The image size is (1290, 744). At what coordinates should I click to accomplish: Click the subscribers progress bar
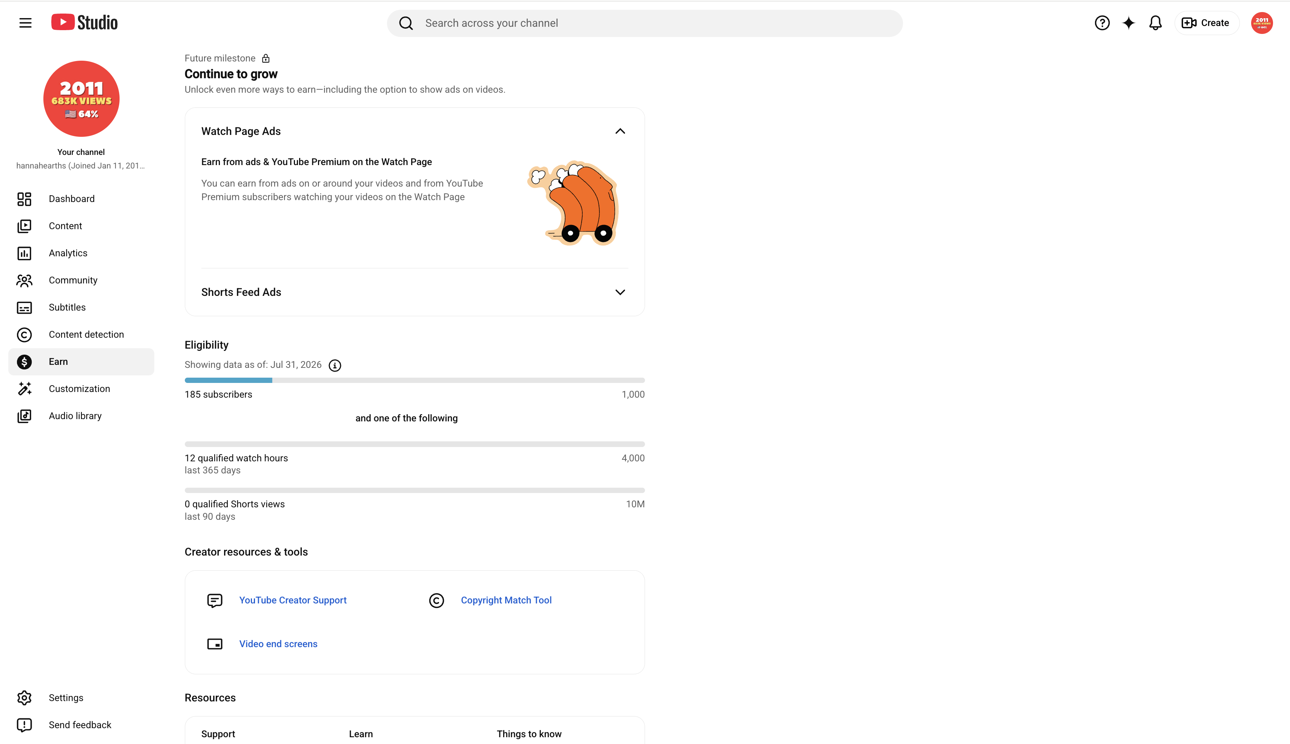click(415, 381)
